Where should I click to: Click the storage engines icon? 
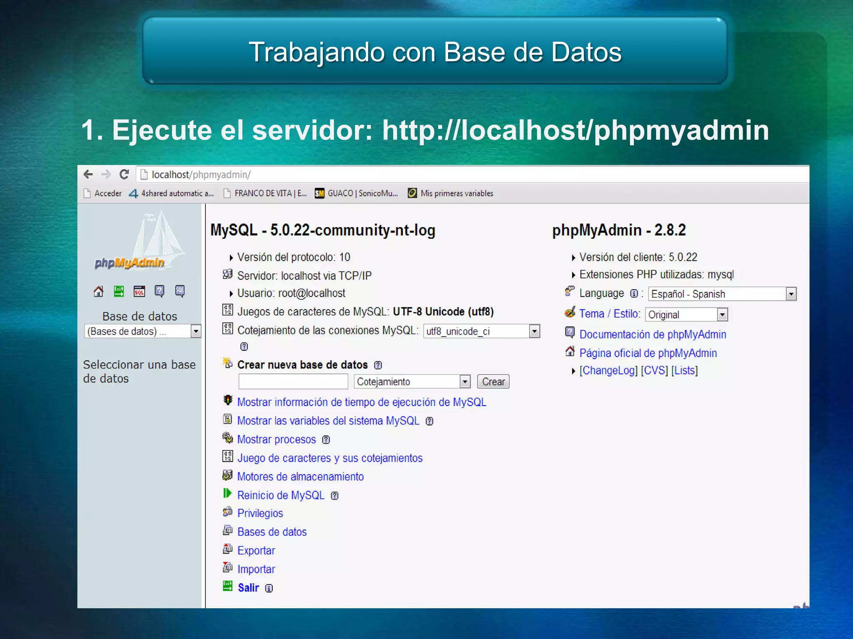[x=228, y=475]
